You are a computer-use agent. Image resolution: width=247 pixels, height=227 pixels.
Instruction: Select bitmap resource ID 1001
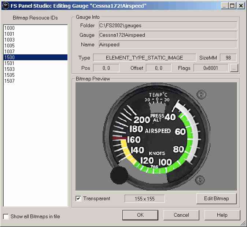pyautogui.click(x=36, y=34)
